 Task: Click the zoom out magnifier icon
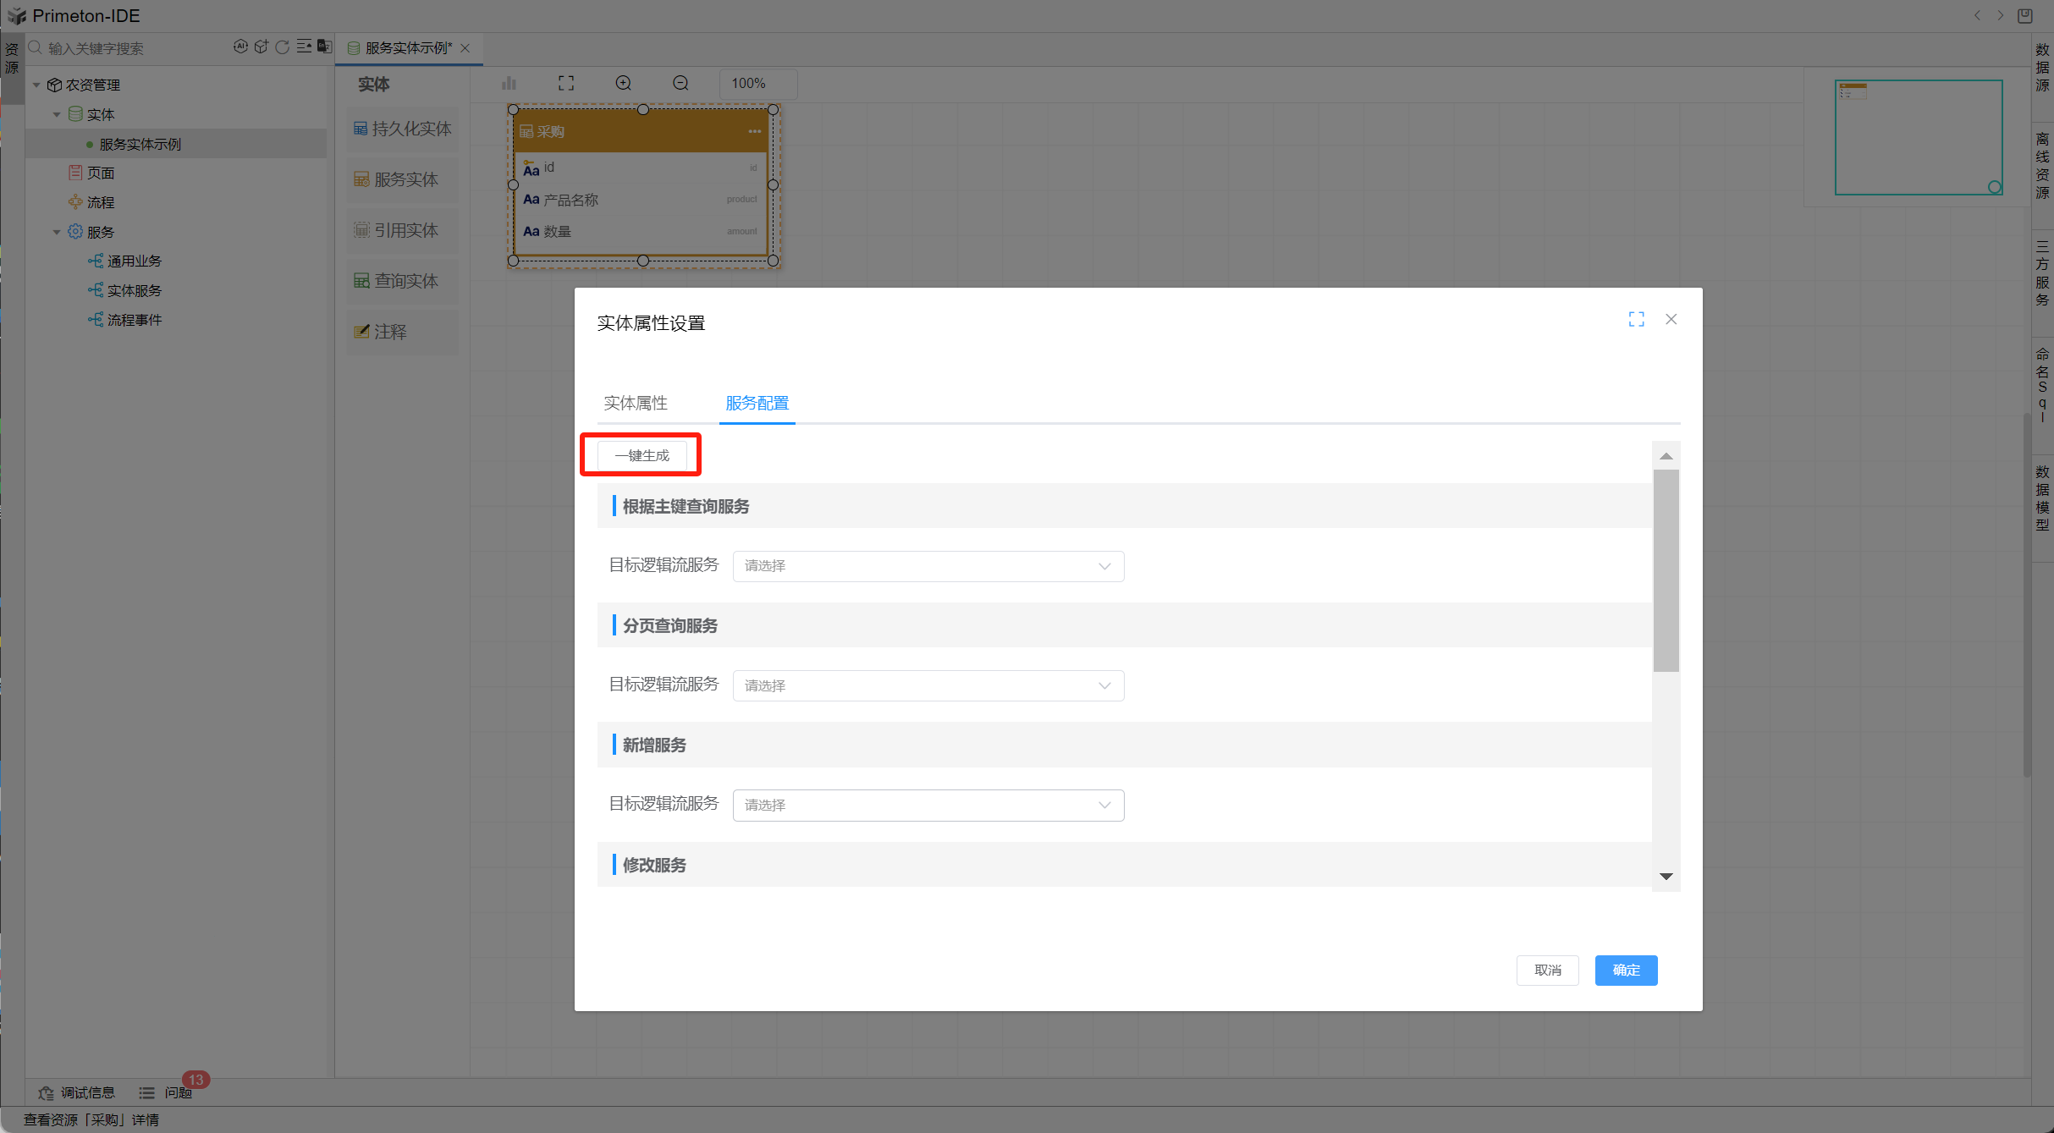tap(680, 83)
